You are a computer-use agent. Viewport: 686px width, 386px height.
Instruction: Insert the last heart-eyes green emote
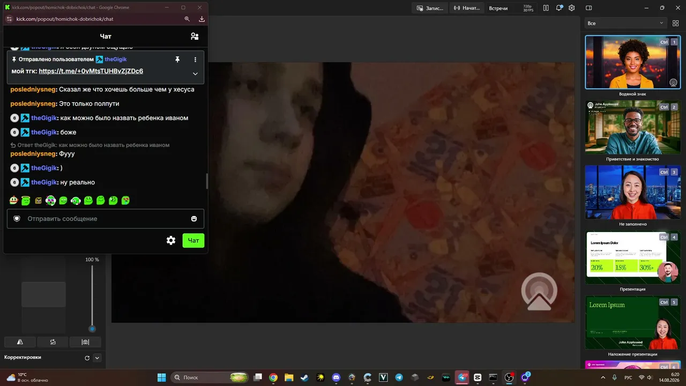[x=125, y=201]
